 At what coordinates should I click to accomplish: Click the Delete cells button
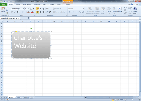click(x=114, y=10)
